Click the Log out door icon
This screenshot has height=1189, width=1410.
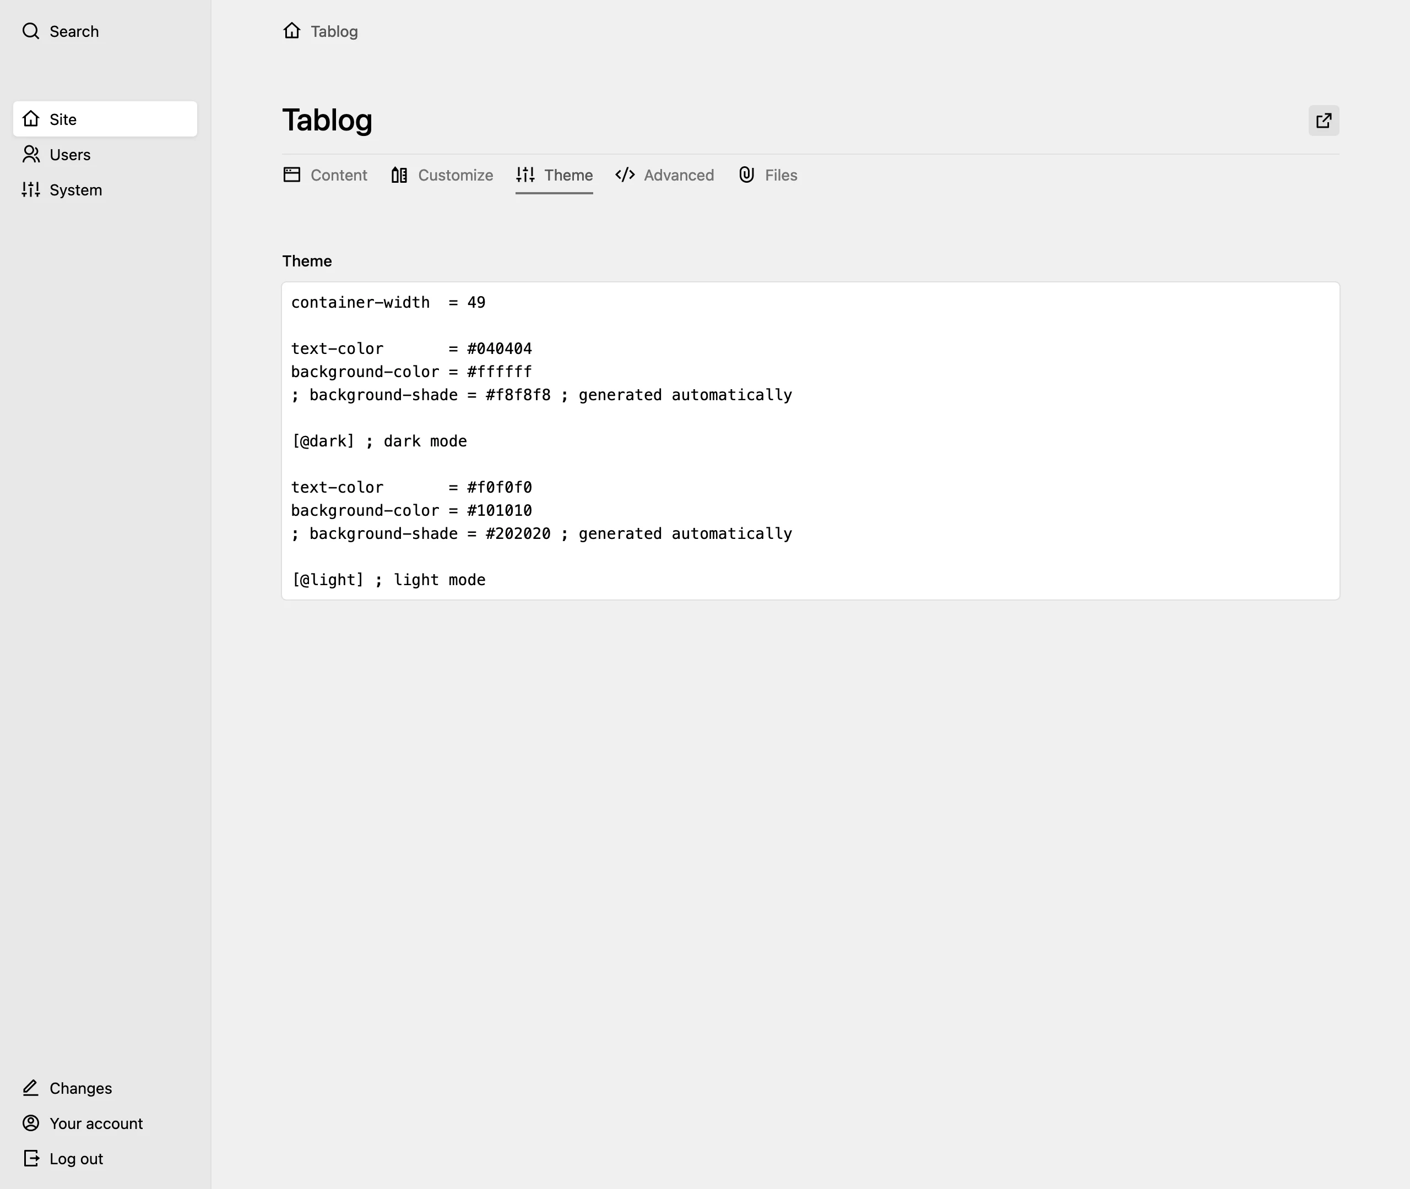pyautogui.click(x=31, y=1158)
